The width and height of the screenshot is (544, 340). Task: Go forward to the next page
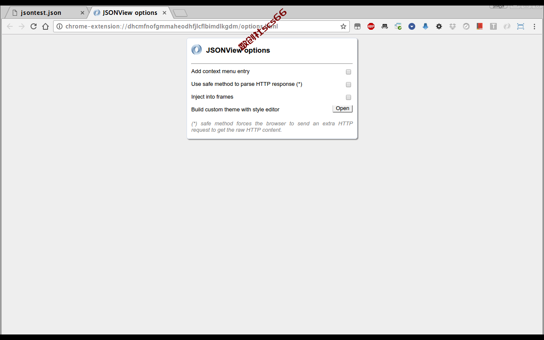[x=22, y=26]
